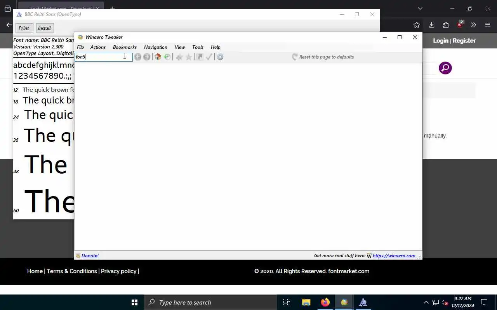Open File Explorer from the taskbar

tap(306, 302)
